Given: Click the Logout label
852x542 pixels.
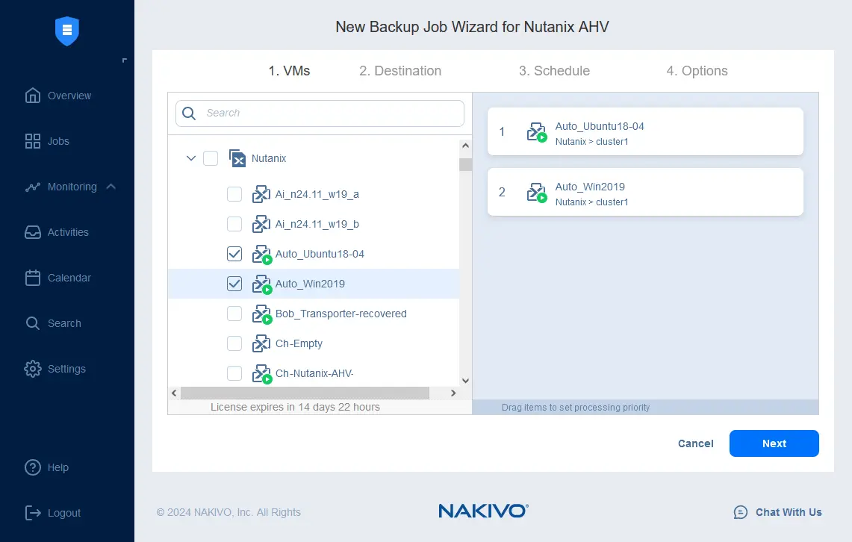Looking at the screenshot, I should pos(64,513).
